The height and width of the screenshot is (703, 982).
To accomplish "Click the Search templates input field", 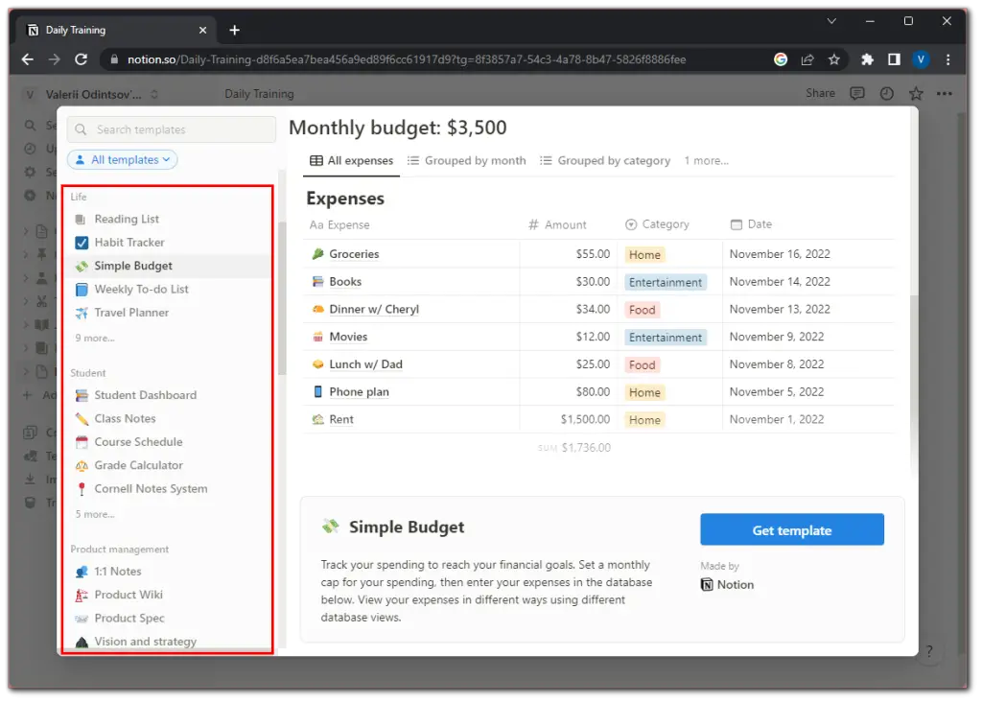I will pyautogui.click(x=171, y=129).
